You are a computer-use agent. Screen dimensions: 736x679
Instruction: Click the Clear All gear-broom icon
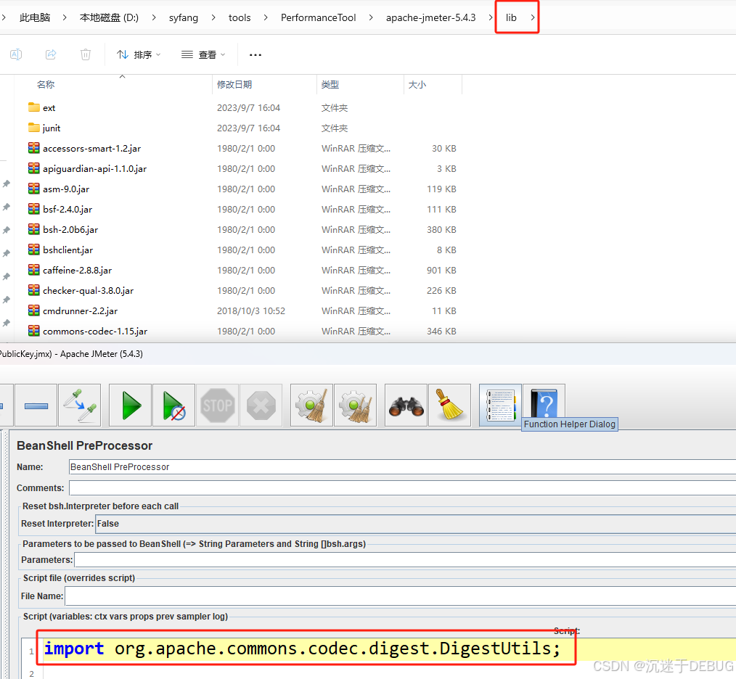(x=355, y=405)
